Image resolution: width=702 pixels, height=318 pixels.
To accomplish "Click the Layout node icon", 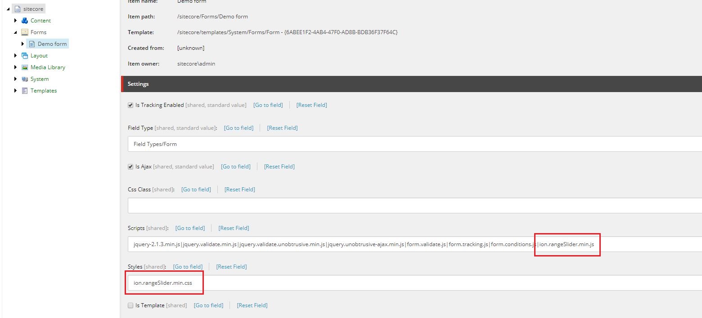I will tap(24, 55).
